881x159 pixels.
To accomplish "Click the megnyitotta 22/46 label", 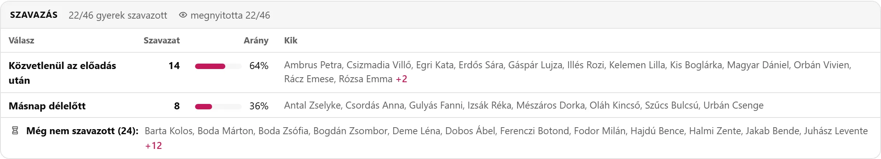I will [230, 15].
